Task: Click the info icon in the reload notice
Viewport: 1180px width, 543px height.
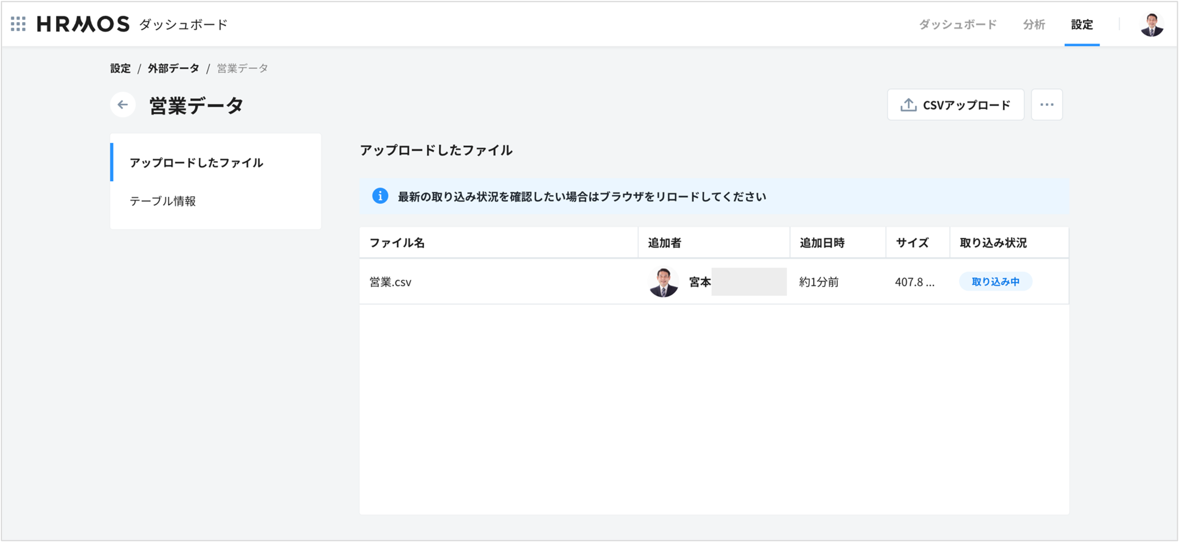Action: pyautogui.click(x=380, y=196)
